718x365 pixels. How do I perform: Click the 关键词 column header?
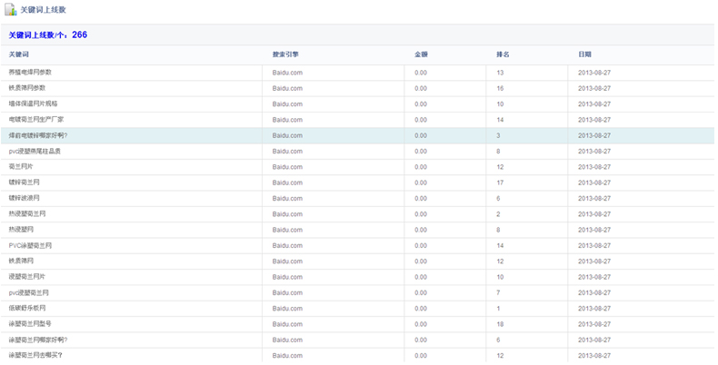coord(19,54)
